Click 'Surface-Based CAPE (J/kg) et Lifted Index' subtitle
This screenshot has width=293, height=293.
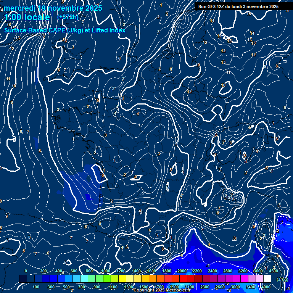click(64, 30)
